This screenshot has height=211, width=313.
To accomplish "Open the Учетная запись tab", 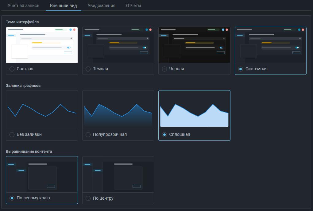I will tap(23, 6).
